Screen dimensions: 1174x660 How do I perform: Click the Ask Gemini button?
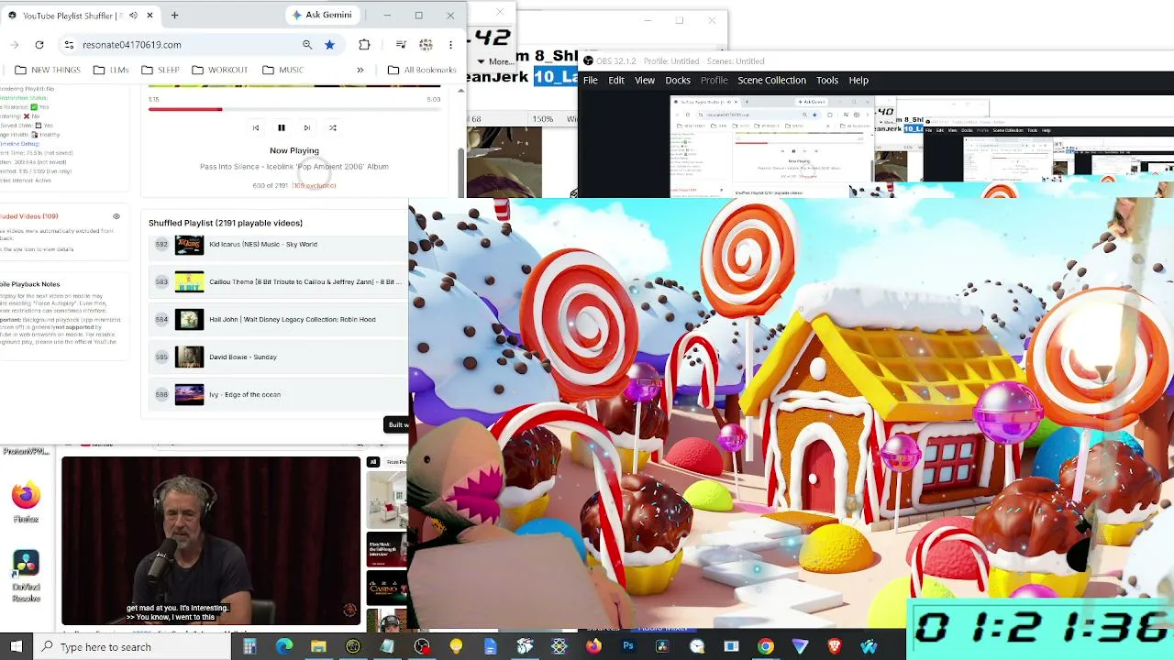click(321, 16)
